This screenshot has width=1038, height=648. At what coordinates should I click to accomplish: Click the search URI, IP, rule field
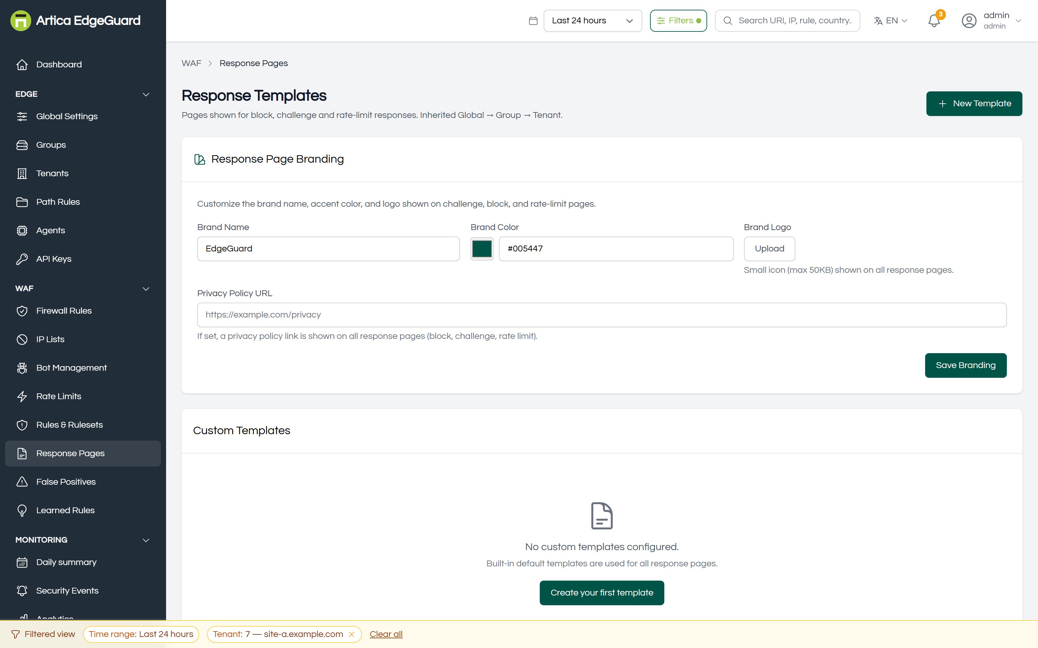[787, 20]
